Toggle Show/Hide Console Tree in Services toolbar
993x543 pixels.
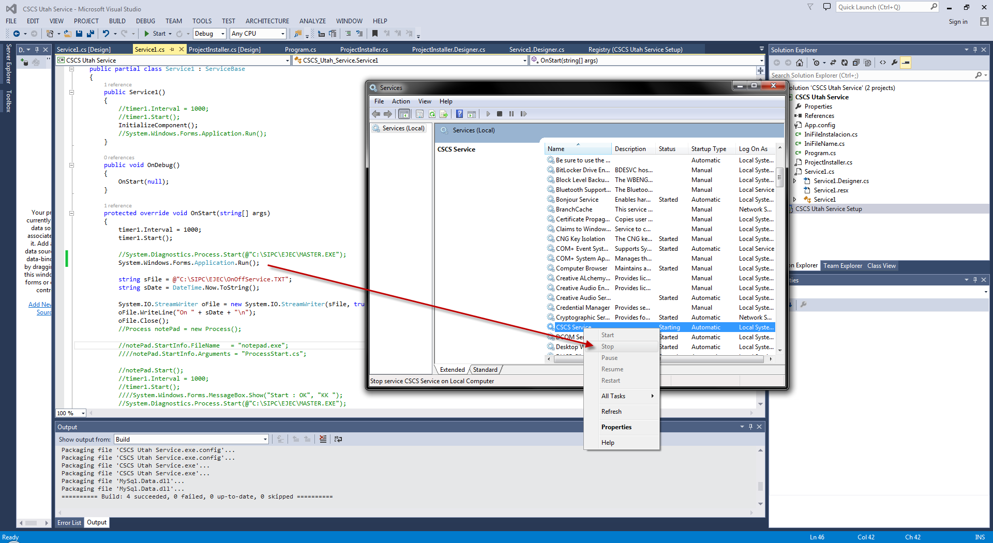(404, 114)
